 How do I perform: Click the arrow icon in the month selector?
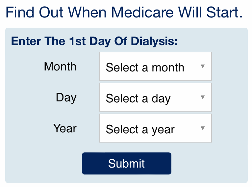(x=203, y=66)
